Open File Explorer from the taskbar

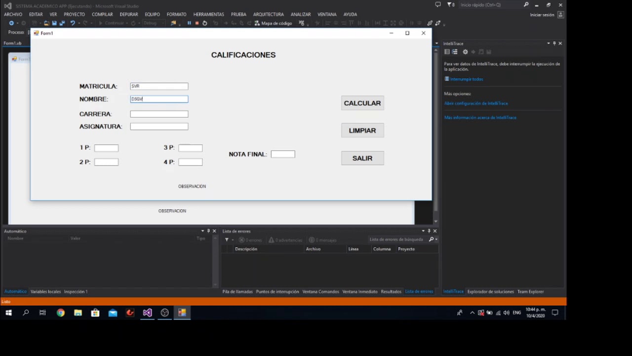78,312
